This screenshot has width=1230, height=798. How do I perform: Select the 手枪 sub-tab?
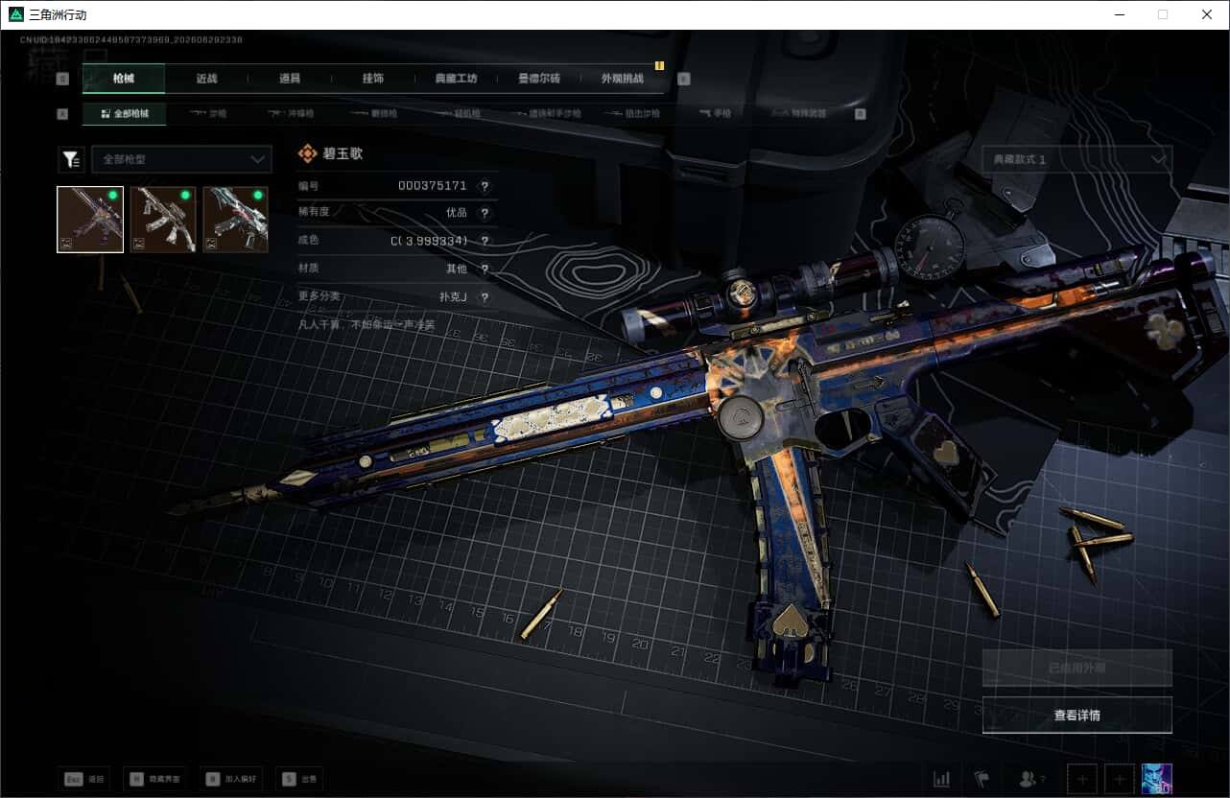coord(715,114)
